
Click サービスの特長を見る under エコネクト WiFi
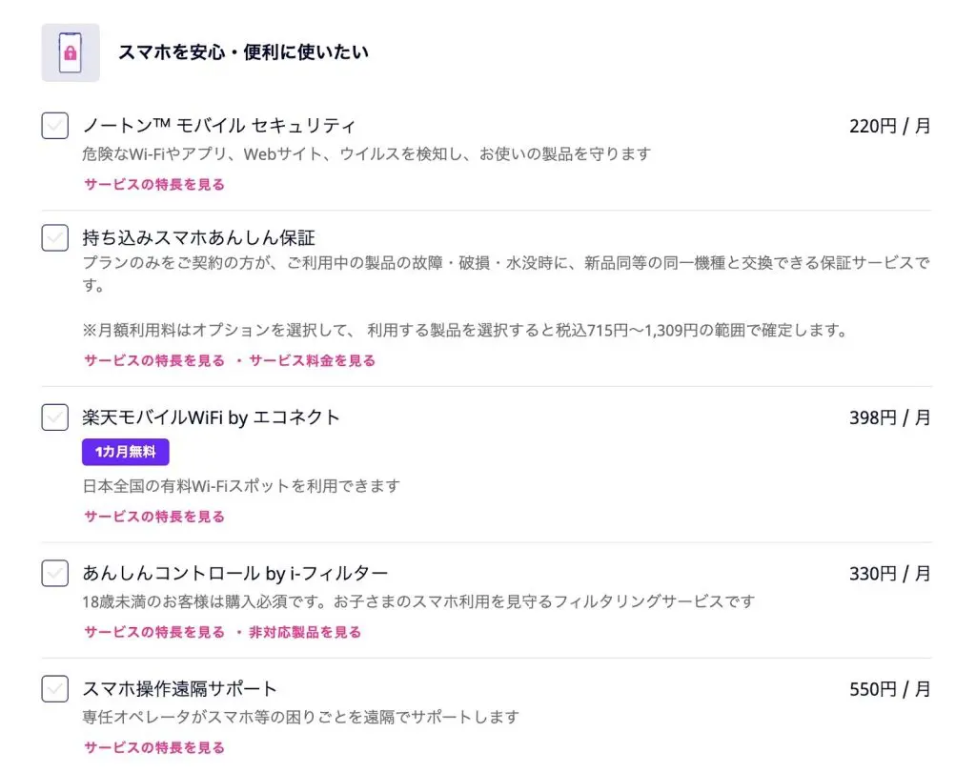tap(152, 516)
